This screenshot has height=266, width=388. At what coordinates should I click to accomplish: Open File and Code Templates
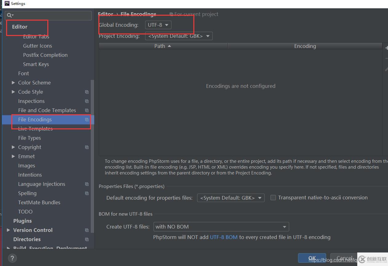47,110
